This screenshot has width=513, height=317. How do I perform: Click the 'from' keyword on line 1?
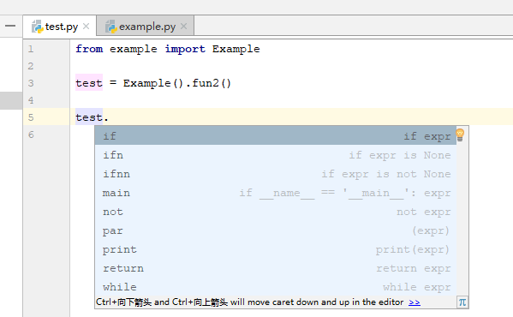pyautogui.click(x=89, y=49)
